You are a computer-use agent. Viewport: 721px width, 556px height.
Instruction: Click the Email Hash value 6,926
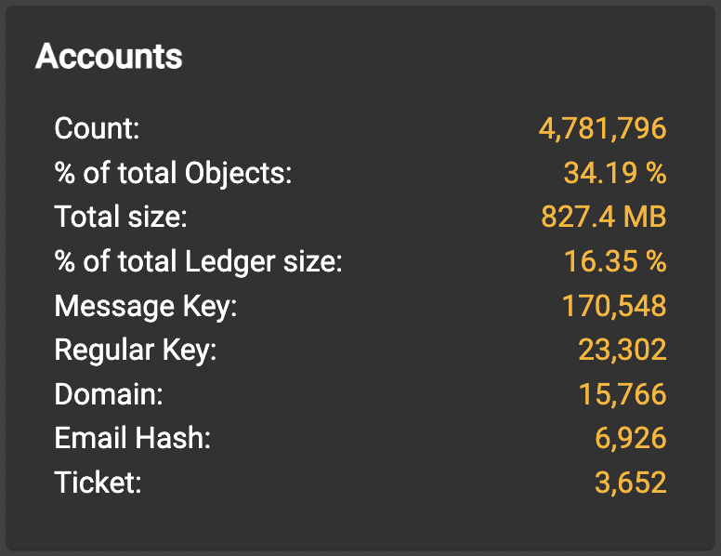(630, 439)
